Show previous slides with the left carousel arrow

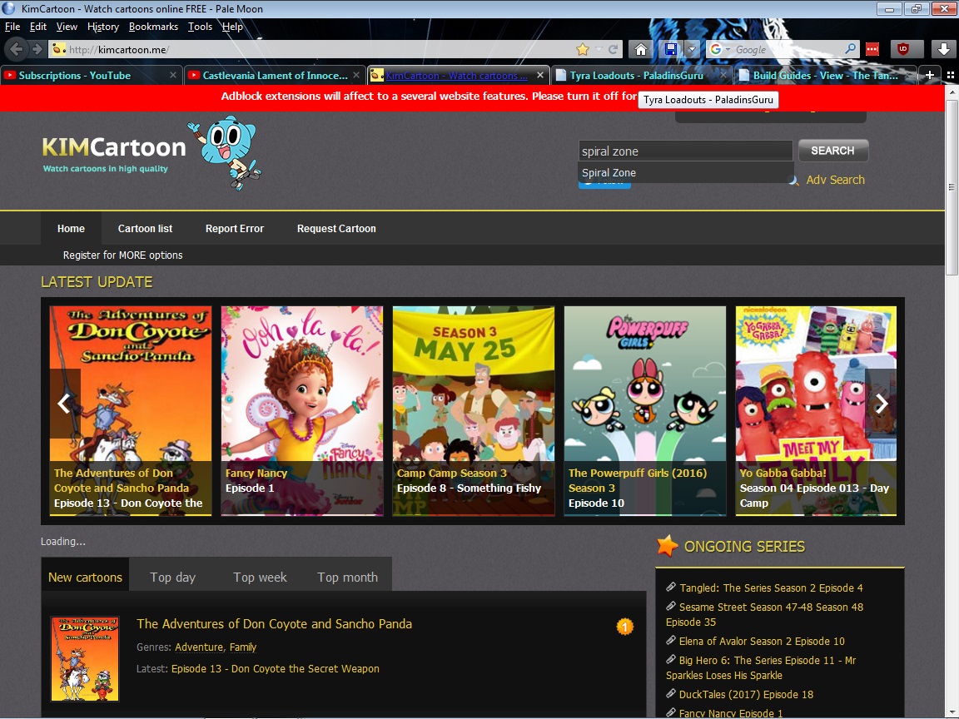coord(64,404)
